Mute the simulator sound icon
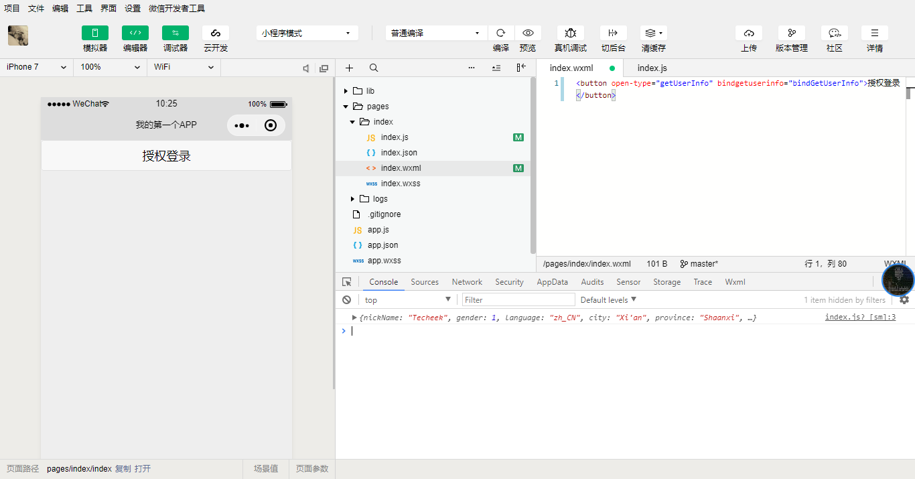 (305, 68)
